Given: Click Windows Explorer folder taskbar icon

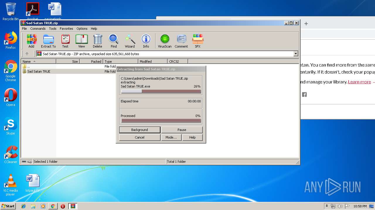Looking at the screenshot, I should pyautogui.click(x=33, y=206).
